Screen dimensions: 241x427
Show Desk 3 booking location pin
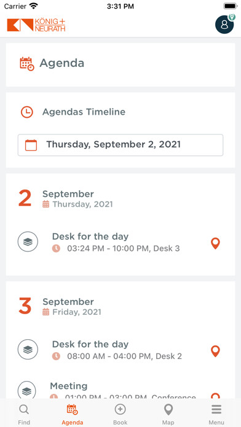(x=215, y=243)
